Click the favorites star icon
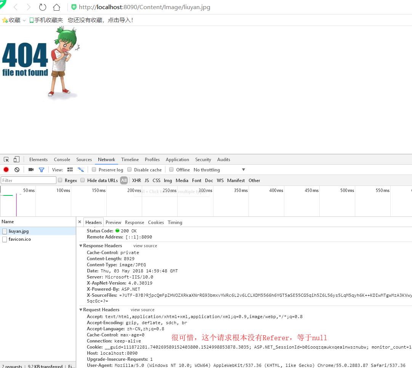The height and width of the screenshot is (368, 412). [5, 20]
